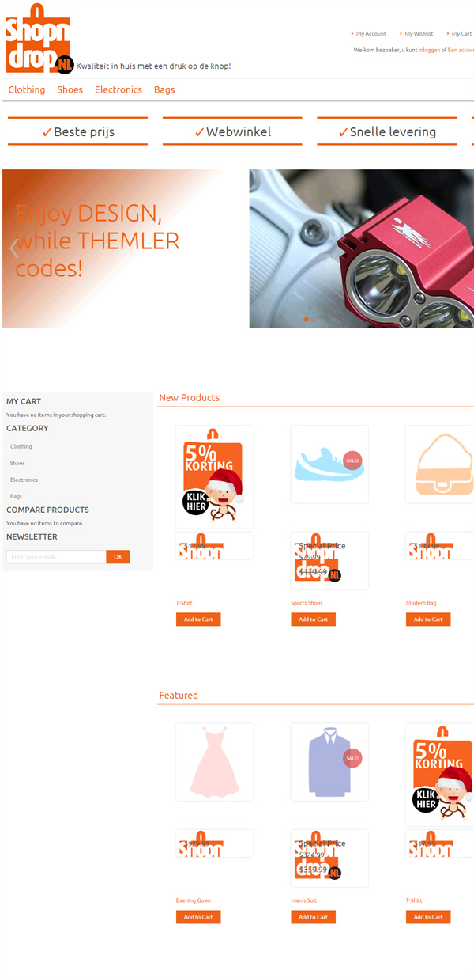Image resolution: width=474 pixels, height=978 pixels.
Task: Select Electronics in sidebar category list
Action: pyautogui.click(x=24, y=480)
